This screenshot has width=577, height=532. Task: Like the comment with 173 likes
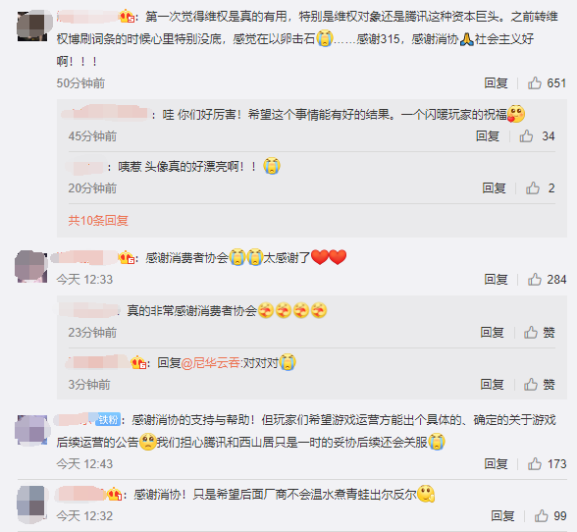point(547,464)
